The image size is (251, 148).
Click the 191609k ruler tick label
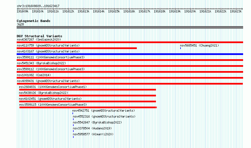coord(23,11)
